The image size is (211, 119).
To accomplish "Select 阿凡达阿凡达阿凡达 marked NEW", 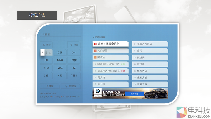I will [x=110, y=64].
